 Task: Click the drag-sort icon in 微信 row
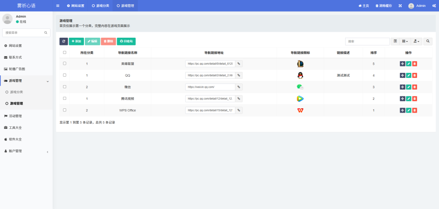(x=403, y=87)
